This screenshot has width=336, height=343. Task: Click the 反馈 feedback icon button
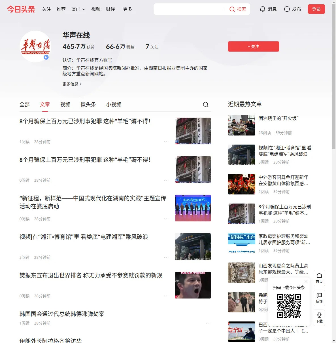(319, 298)
